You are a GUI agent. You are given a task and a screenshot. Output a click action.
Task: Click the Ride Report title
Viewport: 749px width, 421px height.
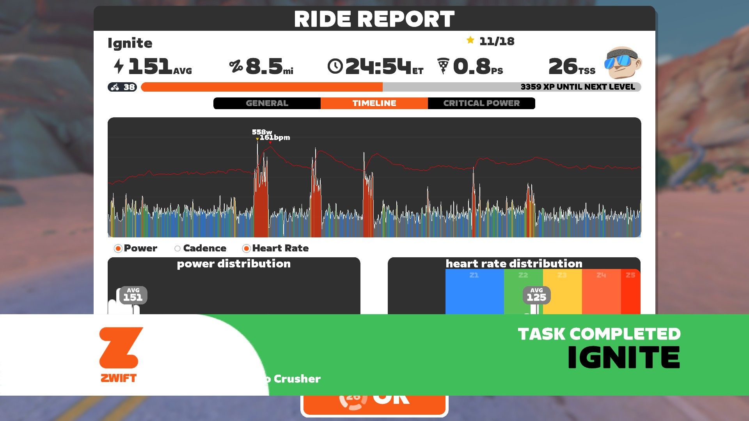click(374, 19)
